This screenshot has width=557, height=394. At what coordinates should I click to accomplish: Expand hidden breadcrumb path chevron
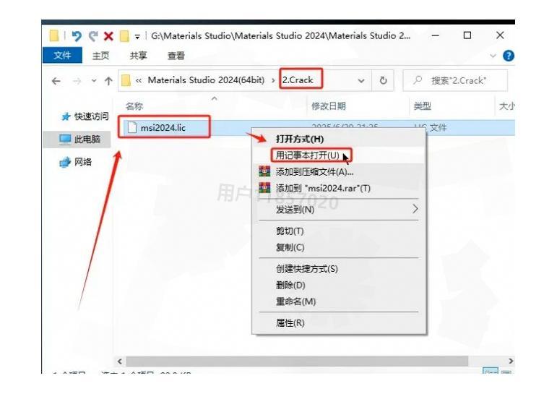139,81
